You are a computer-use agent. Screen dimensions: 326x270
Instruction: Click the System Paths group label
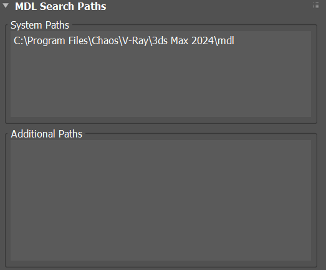coord(40,26)
